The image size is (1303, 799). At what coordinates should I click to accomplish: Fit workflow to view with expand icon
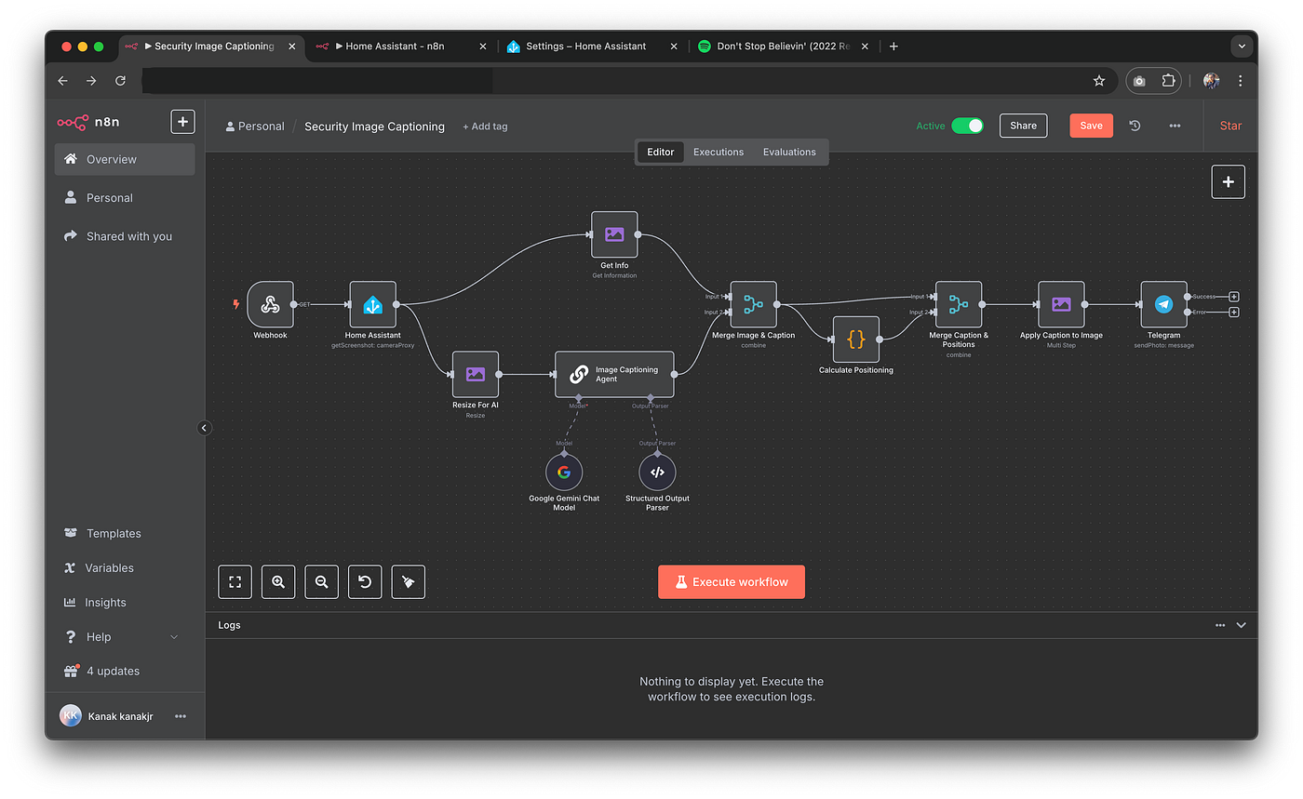(x=235, y=581)
